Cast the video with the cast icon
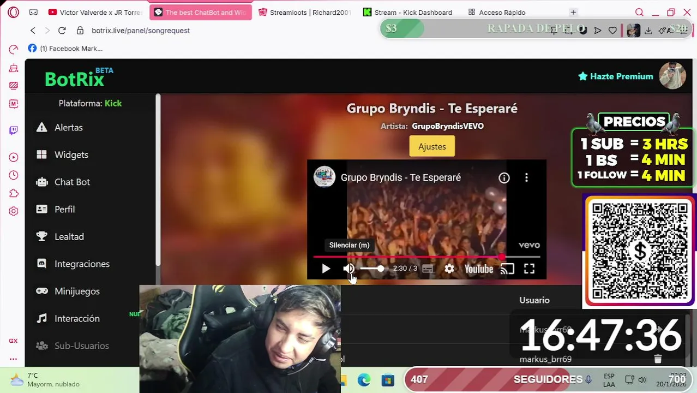The width and height of the screenshot is (697, 393). [507, 269]
